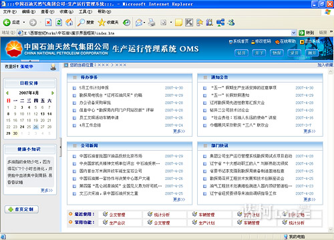Click the 转到 Go button

pyautogui.click(x=307, y=33)
